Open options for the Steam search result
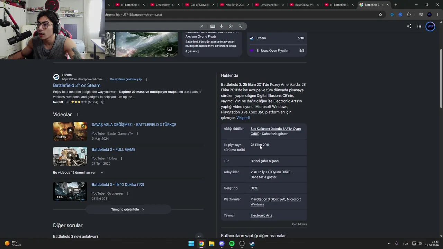This screenshot has width=443, height=249. tap(147, 79)
